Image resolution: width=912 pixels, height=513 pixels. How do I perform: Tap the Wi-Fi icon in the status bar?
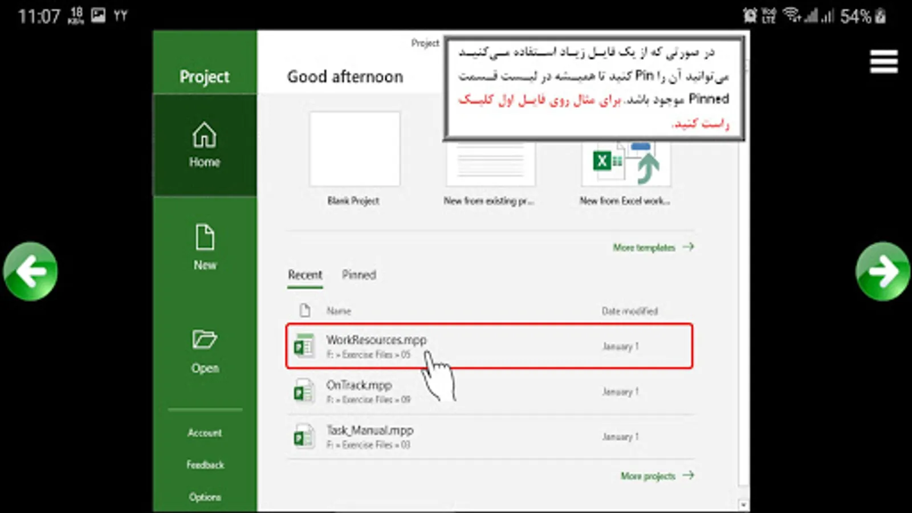(x=791, y=15)
